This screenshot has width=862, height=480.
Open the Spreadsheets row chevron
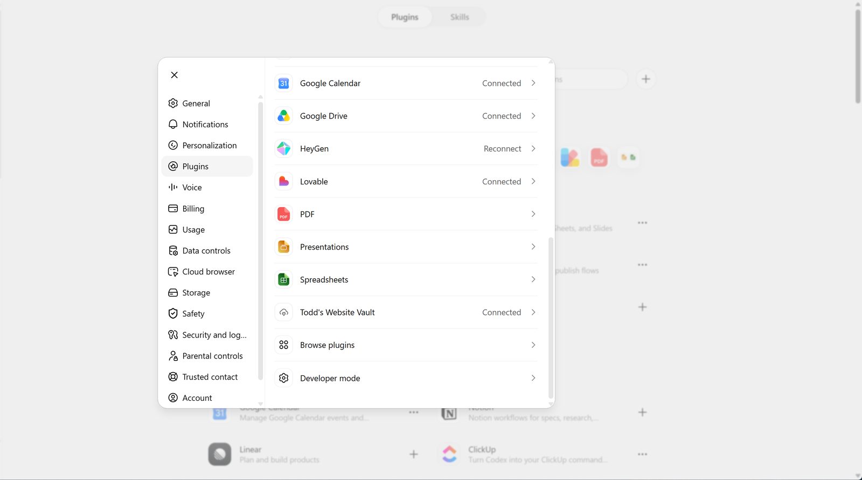tap(533, 279)
